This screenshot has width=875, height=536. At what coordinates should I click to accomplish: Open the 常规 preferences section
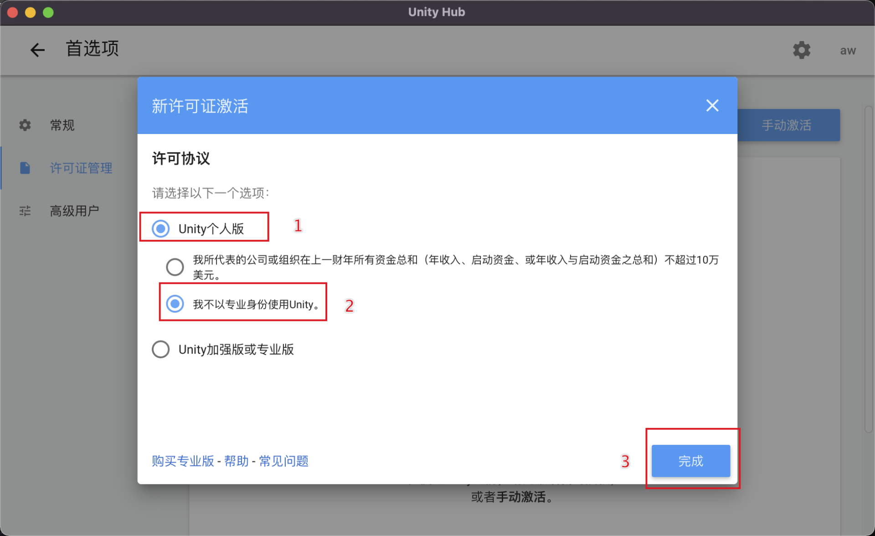coord(62,125)
